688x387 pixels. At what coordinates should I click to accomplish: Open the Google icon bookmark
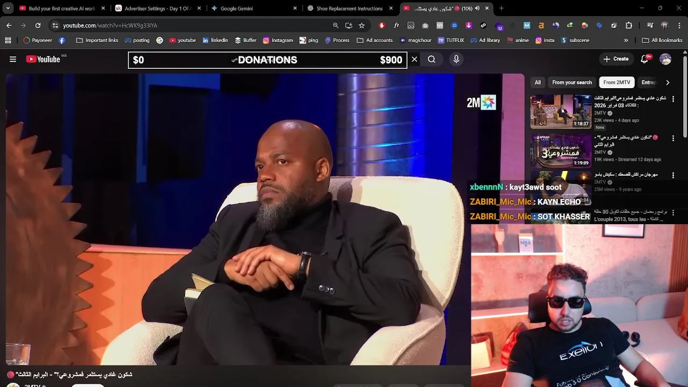coord(160,40)
